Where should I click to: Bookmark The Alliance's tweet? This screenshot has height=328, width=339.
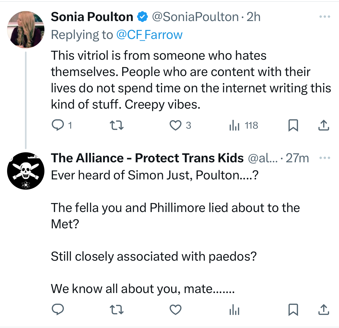click(293, 310)
